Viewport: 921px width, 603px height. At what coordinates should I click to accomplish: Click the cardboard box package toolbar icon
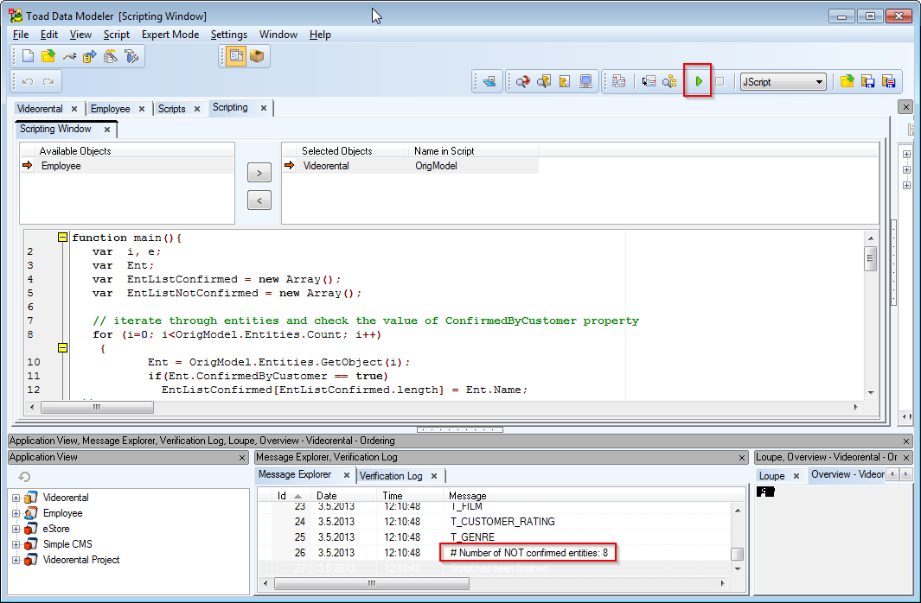pyautogui.click(x=257, y=56)
